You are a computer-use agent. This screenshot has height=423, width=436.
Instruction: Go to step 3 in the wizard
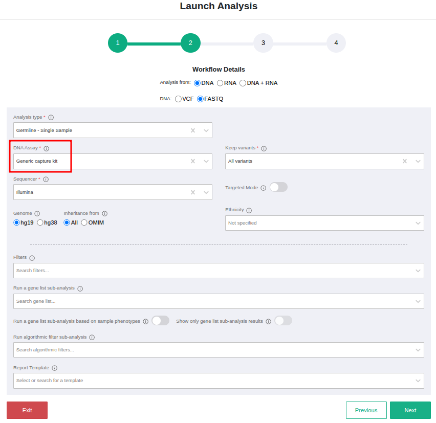263,43
